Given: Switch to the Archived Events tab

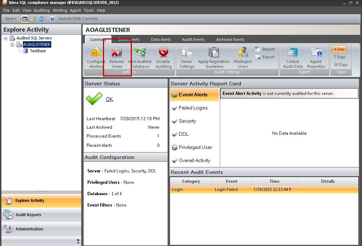Looking at the screenshot, I should (x=230, y=39).
